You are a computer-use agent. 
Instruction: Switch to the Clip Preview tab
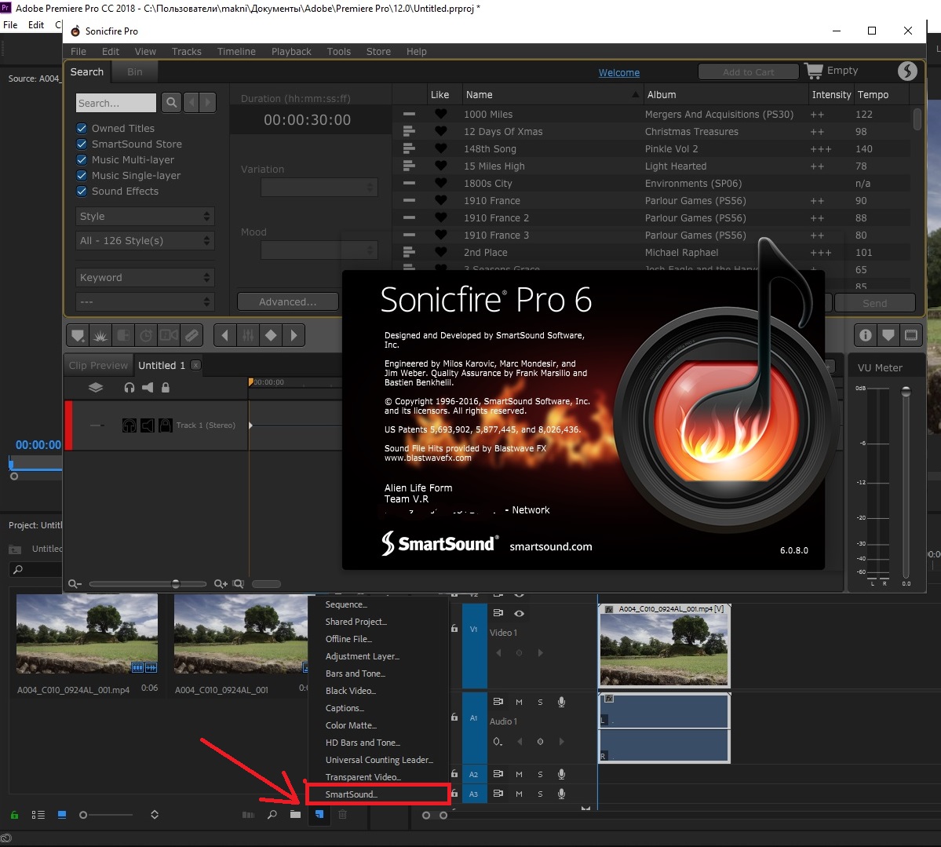pos(98,365)
